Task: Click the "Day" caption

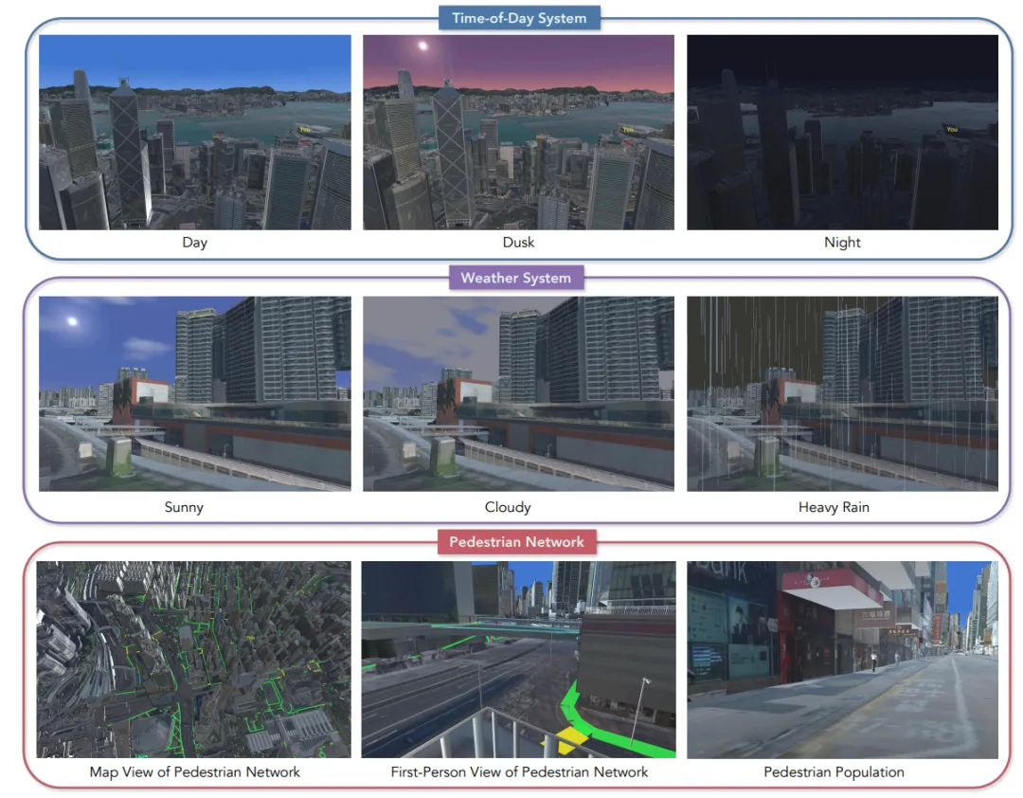Action: 194,243
